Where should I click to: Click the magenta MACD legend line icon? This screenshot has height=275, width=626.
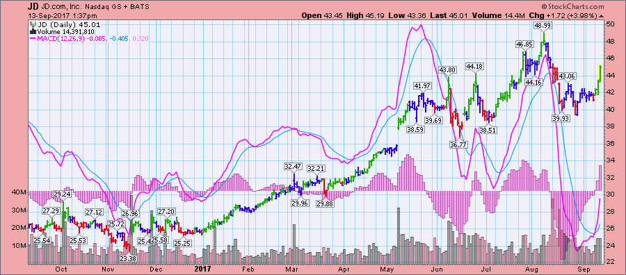click(32, 39)
